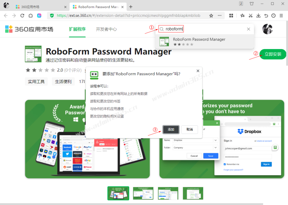This screenshot has height=205, width=288.
Task: Click the user avatar on the market page
Action: click(x=267, y=29)
